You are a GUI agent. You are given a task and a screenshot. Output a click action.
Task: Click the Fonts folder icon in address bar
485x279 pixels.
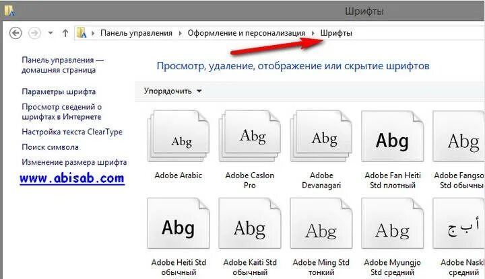tap(82, 32)
